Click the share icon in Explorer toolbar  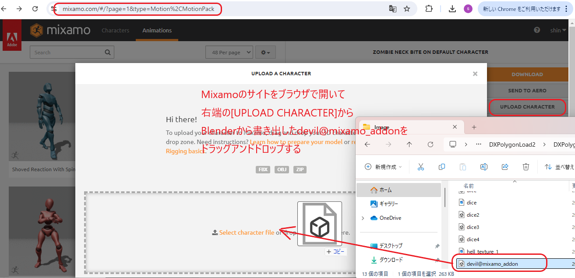point(505,167)
